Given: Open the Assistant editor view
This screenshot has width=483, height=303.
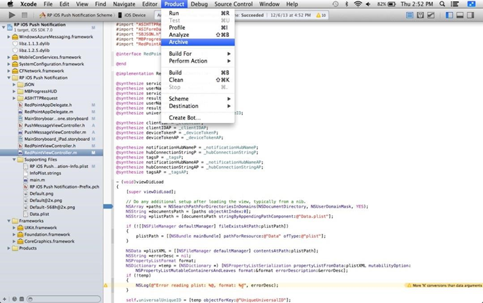Looking at the screenshot, I should [x=420, y=14].
